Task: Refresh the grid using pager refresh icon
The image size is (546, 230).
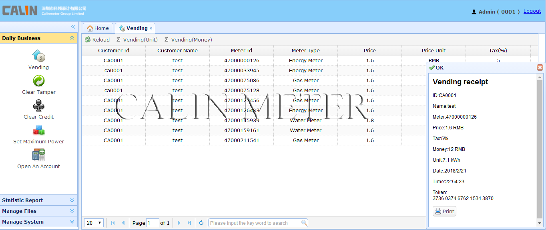Action: tap(201, 223)
